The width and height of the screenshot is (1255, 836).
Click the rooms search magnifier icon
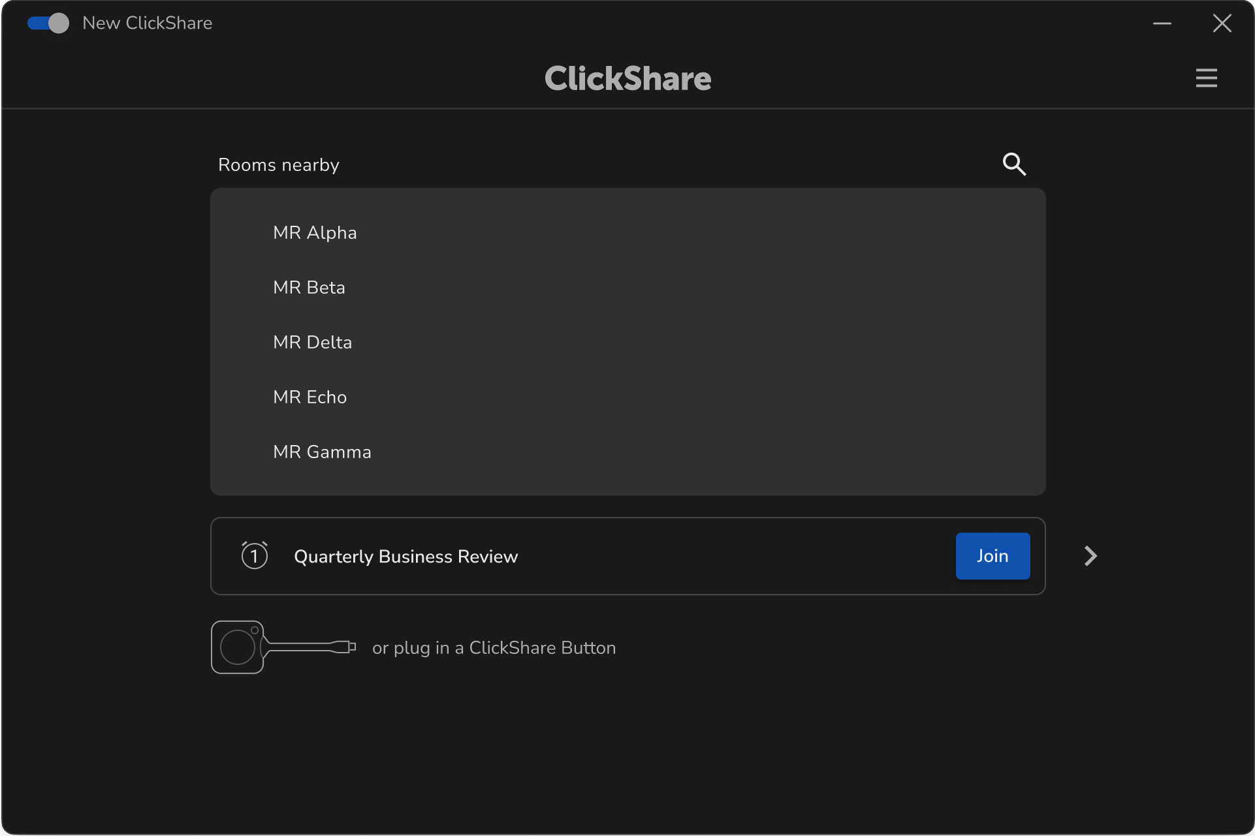click(1013, 164)
